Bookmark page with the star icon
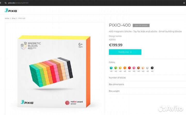 pyautogui.click(x=184, y=3)
